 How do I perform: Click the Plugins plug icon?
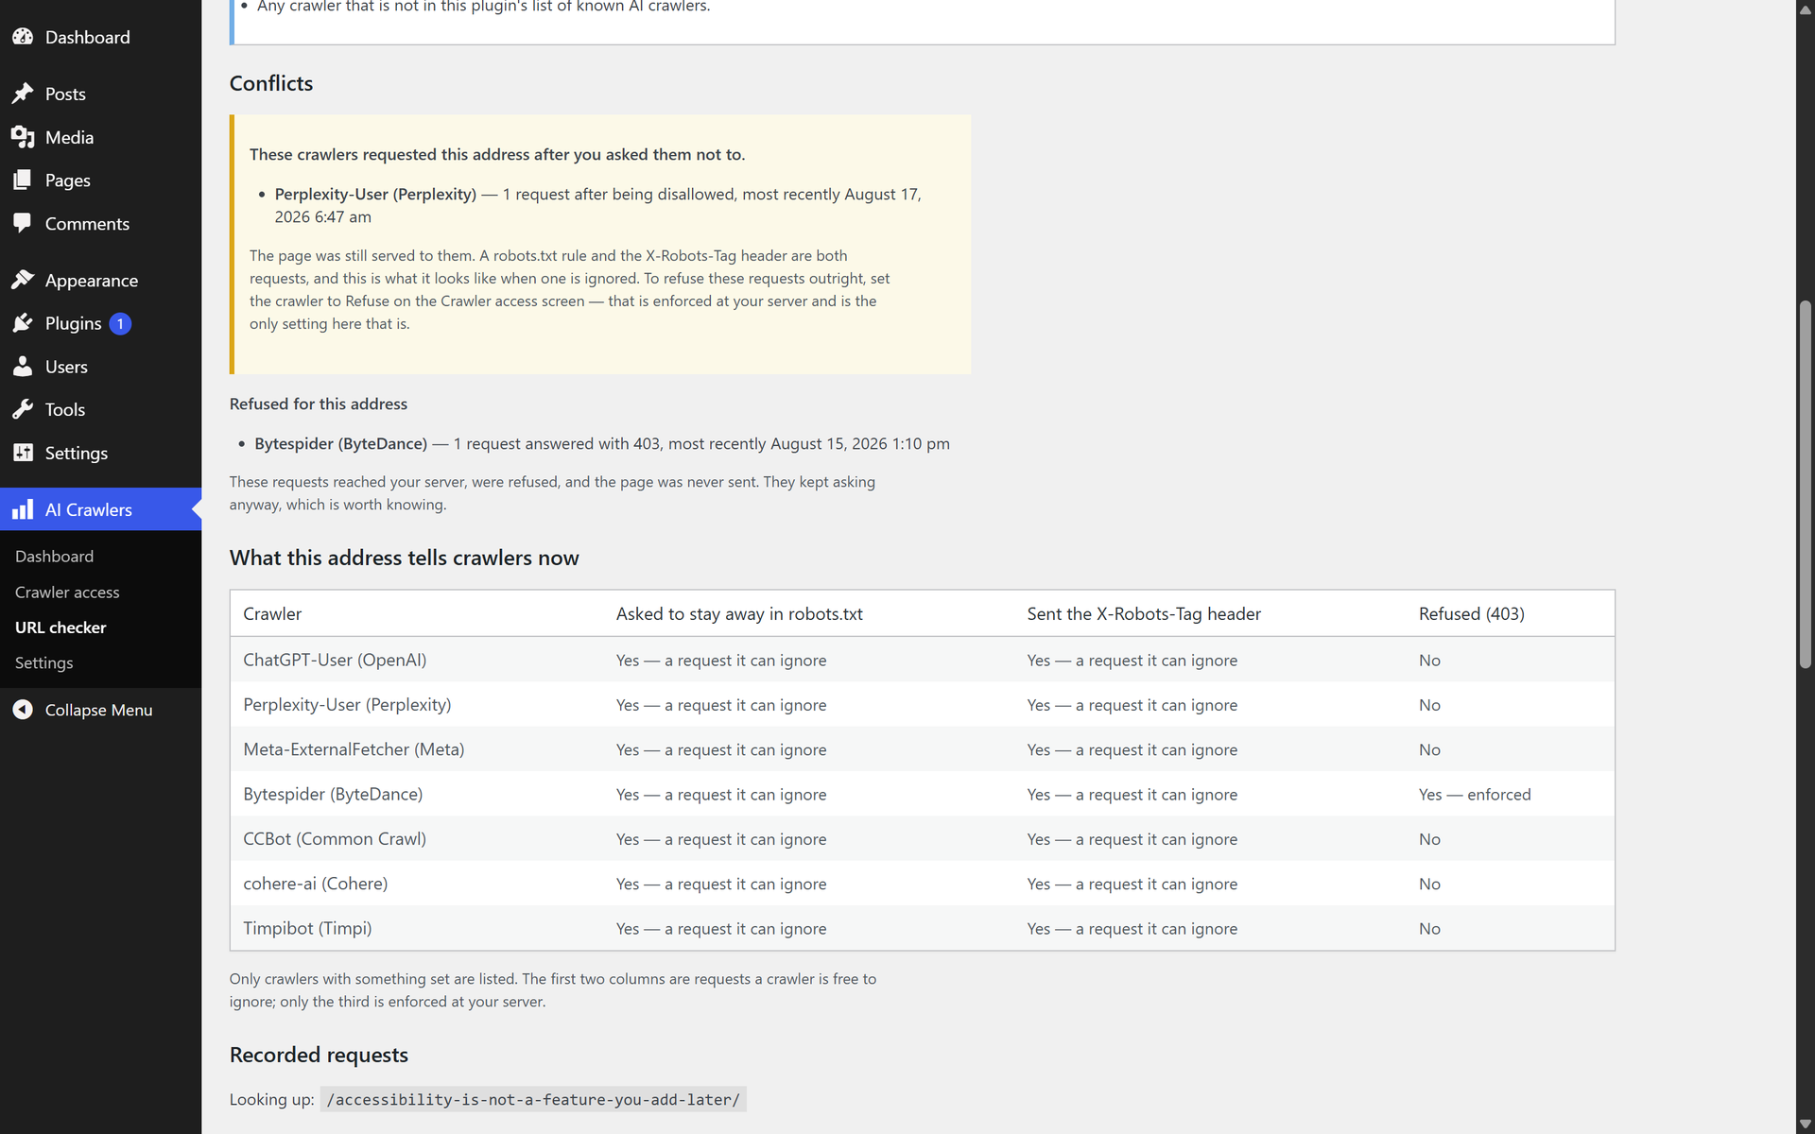tap(23, 323)
